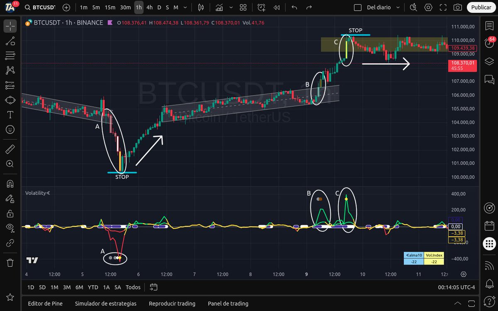Open the XABCD pattern tools
Viewport: 498px width, 311px height.
point(10,70)
